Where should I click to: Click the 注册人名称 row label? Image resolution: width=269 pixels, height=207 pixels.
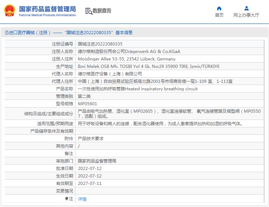(62, 51)
